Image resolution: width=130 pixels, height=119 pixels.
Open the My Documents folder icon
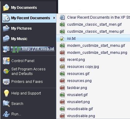tap(6, 7)
